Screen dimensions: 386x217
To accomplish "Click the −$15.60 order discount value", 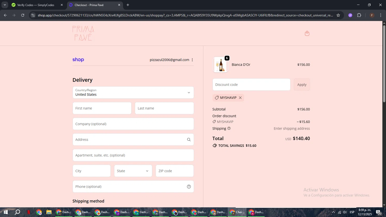I will click(303, 122).
